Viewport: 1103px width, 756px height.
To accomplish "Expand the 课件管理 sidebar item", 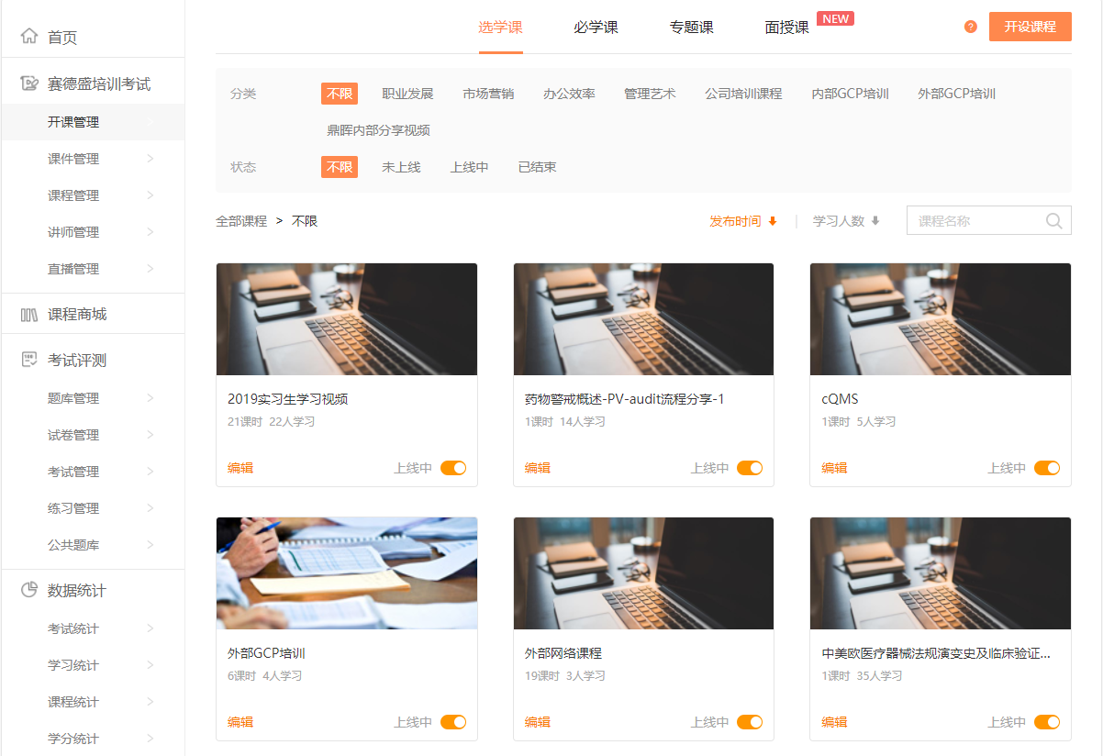I will coord(150,159).
